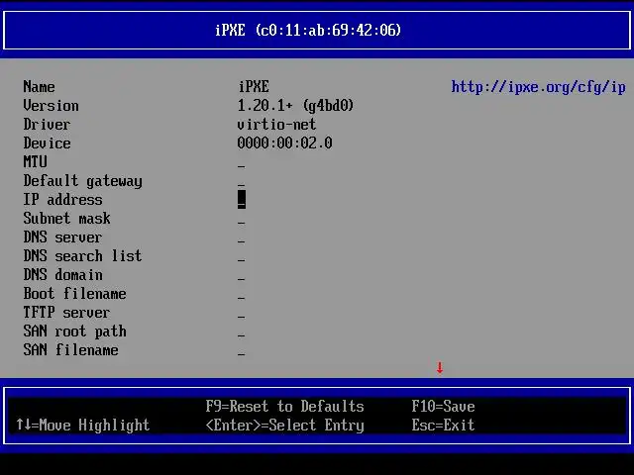Image resolution: width=634 pixels, height=475 pixels.
Task: Select the Default gateway label
Action: [x=82, y=180]
